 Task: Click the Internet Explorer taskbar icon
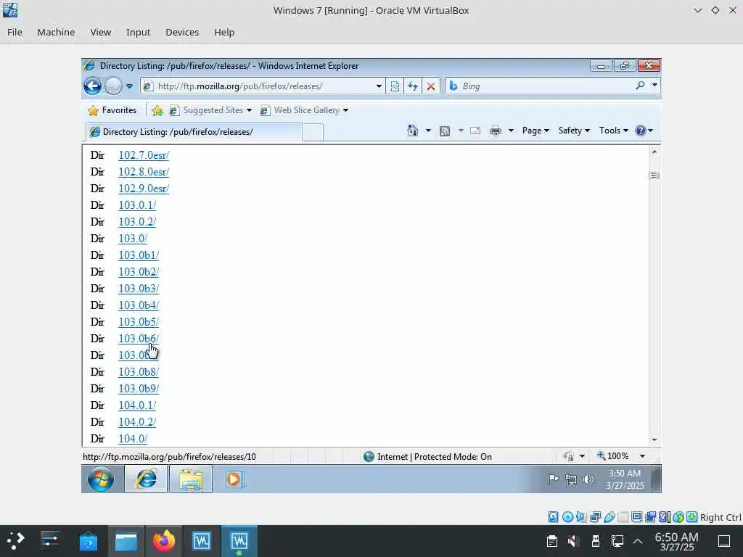point(146,479)
